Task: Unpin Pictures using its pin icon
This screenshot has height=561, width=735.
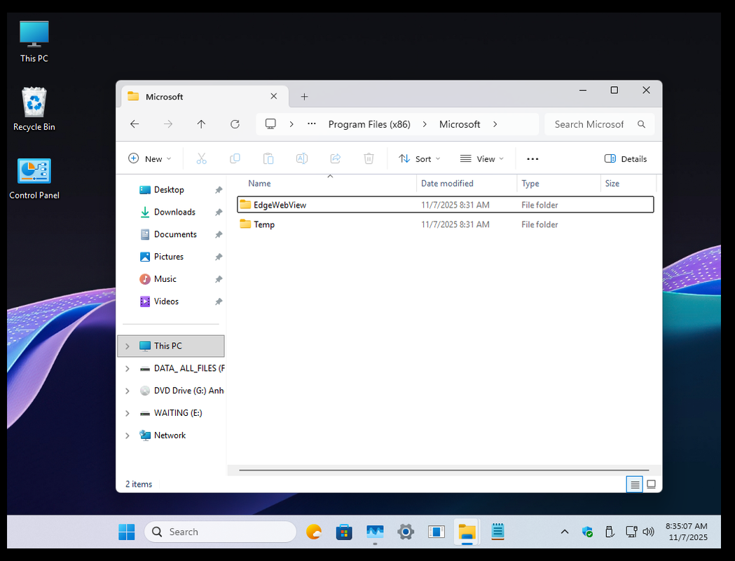Action: (x=219, y=257)
